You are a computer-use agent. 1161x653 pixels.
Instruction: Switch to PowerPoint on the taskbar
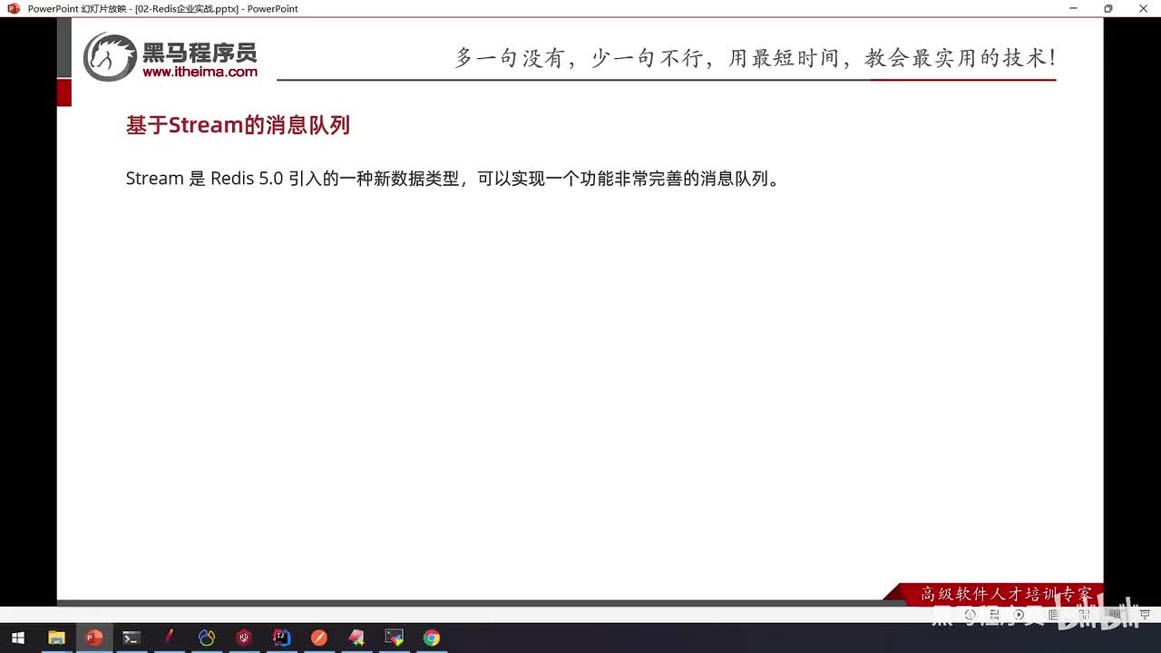tap(93, 638)
